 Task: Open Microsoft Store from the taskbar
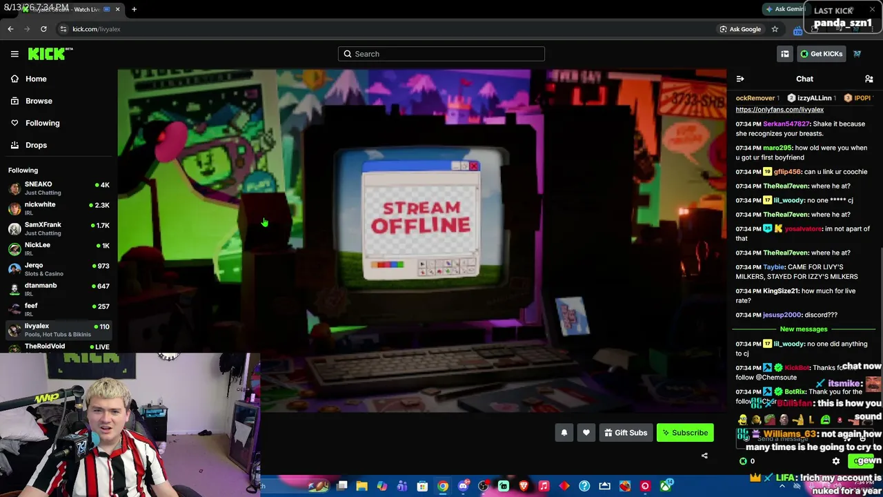tap(422, 486)
